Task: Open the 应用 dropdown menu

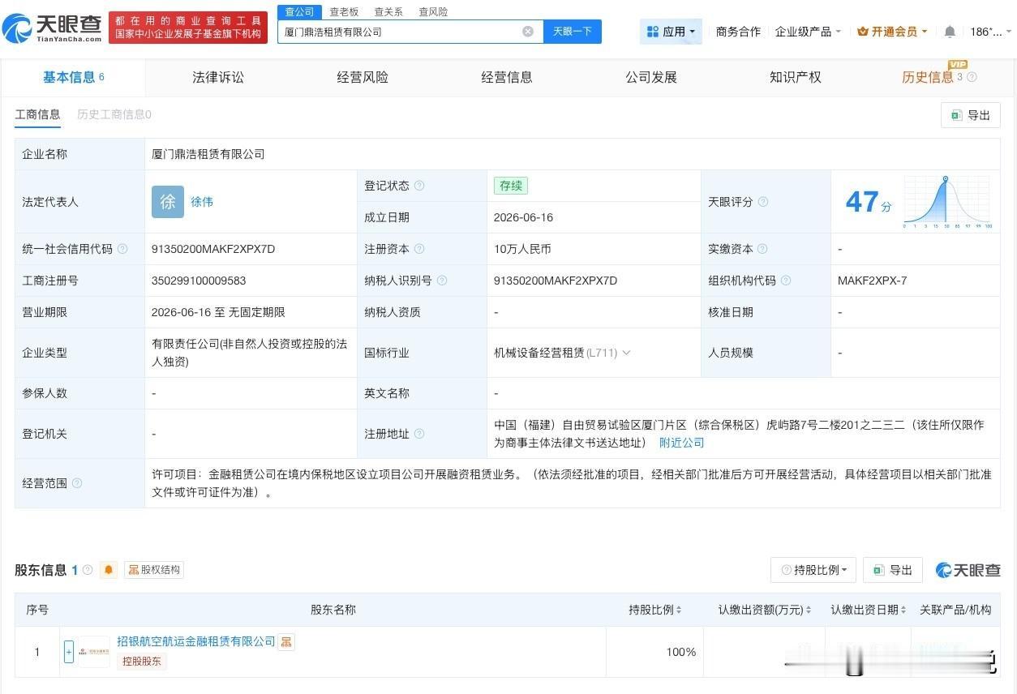Action: (671, 32)
